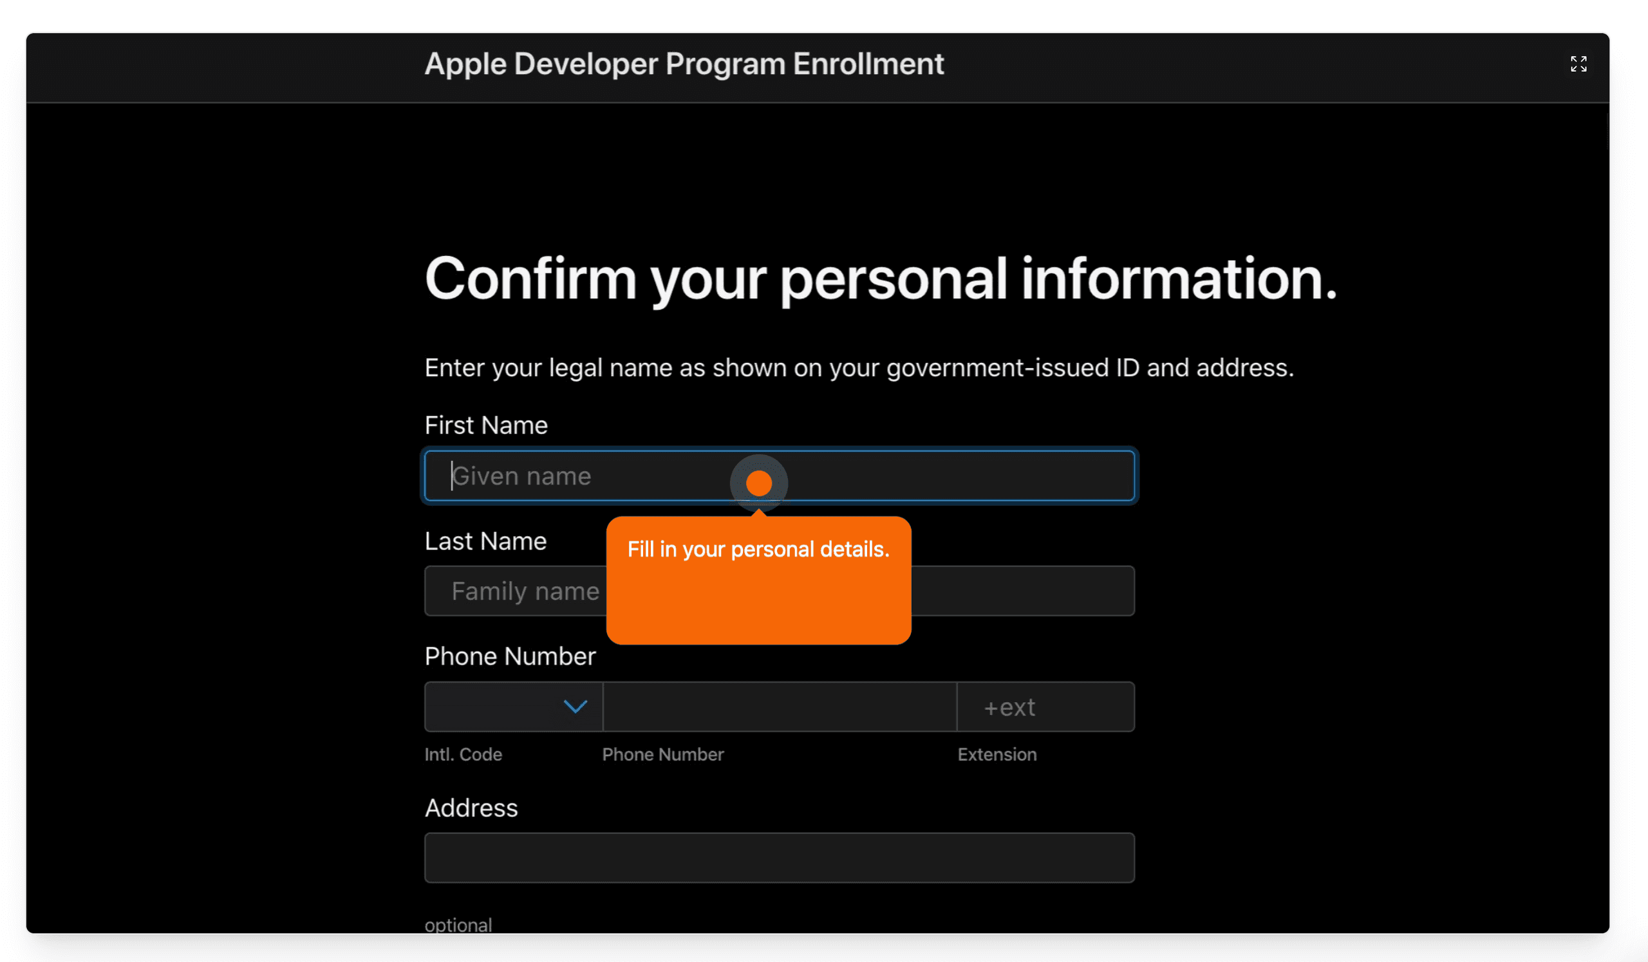Click the fullscreen expand icon
1648x962 pixels.
(x=1578, y=64)
